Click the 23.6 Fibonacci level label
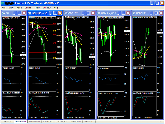 pos(54,24)
